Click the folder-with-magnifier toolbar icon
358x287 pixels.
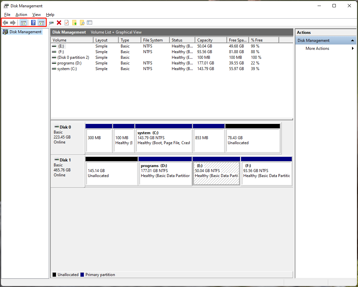(x=82, y=23)
